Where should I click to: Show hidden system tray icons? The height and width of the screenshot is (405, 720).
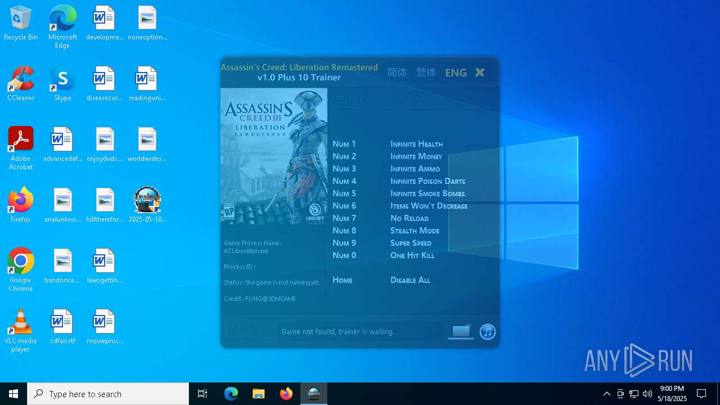point(606,394)
